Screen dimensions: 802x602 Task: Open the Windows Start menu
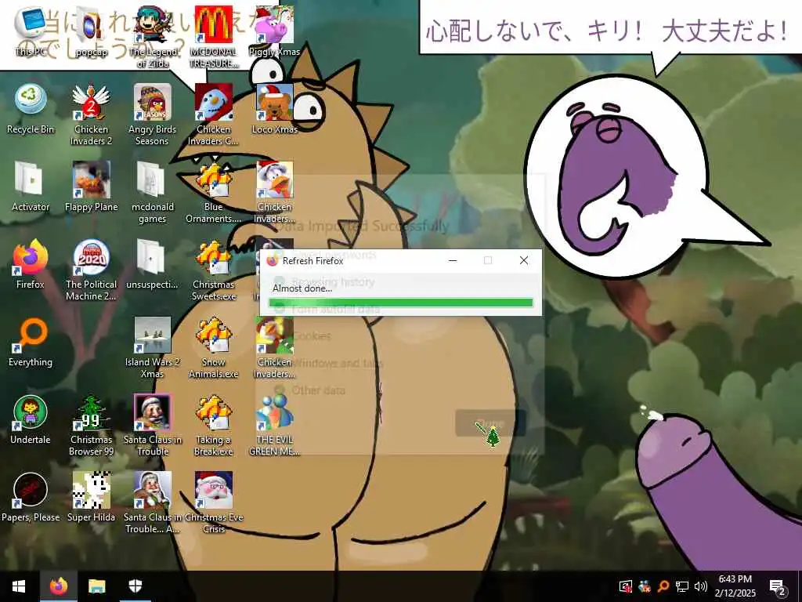(x=19, y=586)
